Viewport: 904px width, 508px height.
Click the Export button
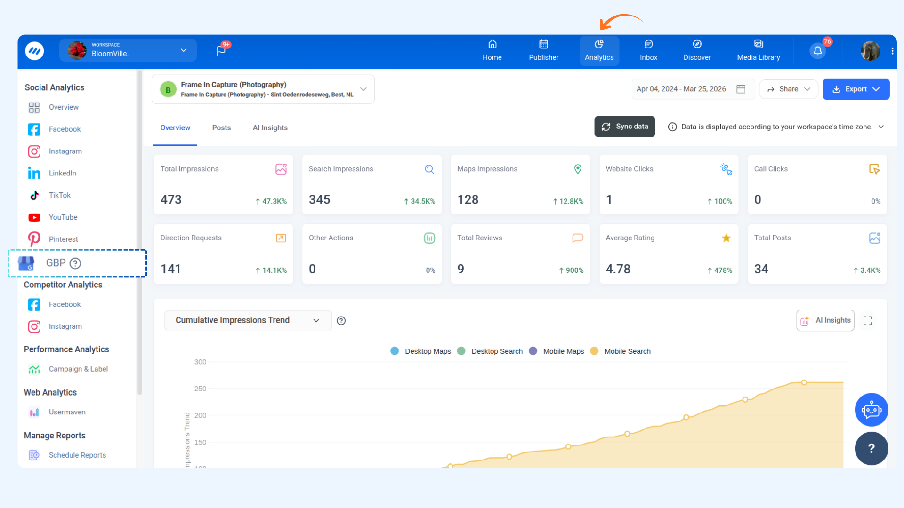[856, 89]
